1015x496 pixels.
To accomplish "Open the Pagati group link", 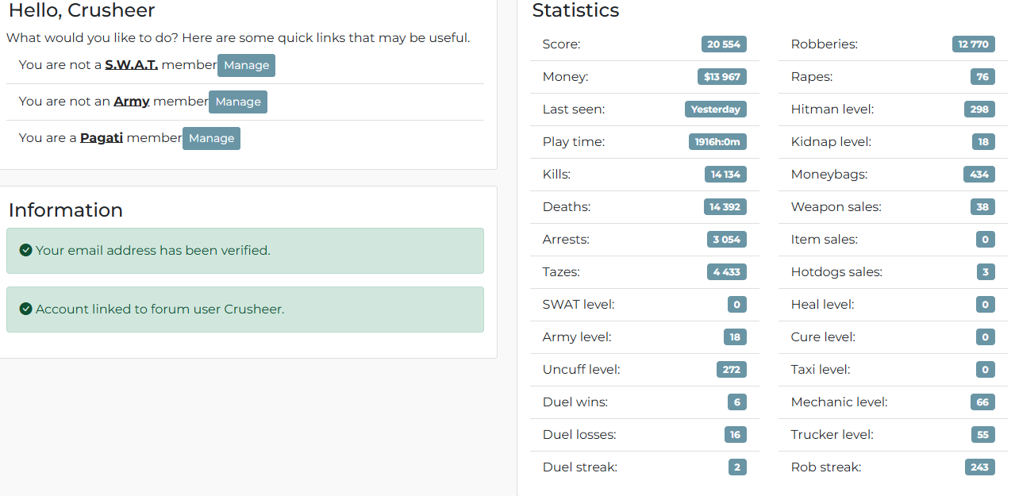I will pos(102,138).
